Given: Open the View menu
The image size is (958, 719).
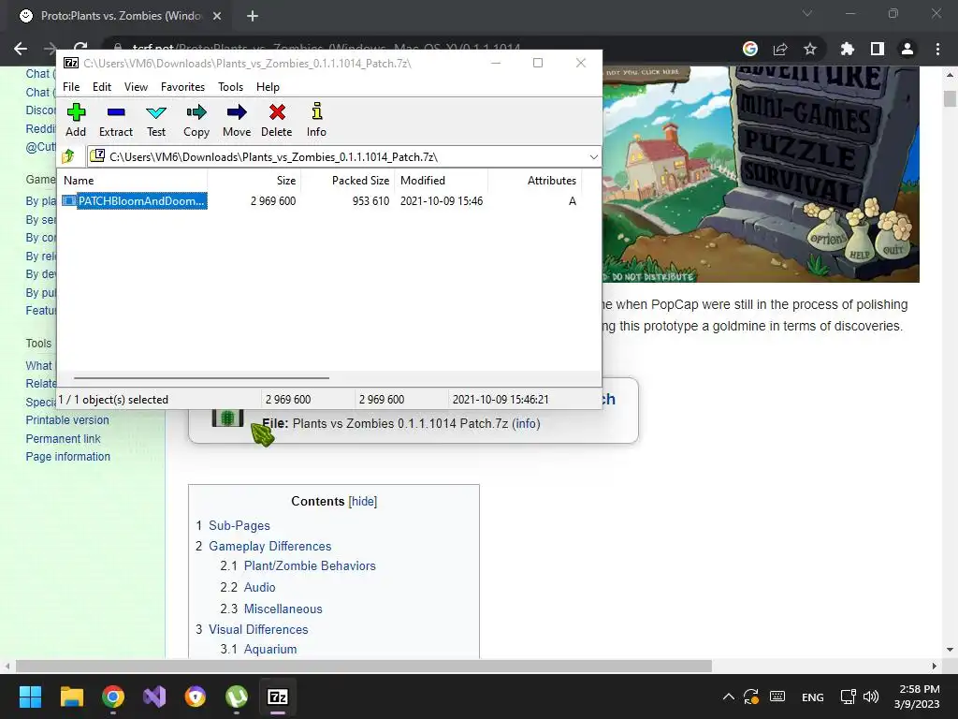Looking at the screenshot, I should [136, 87].
